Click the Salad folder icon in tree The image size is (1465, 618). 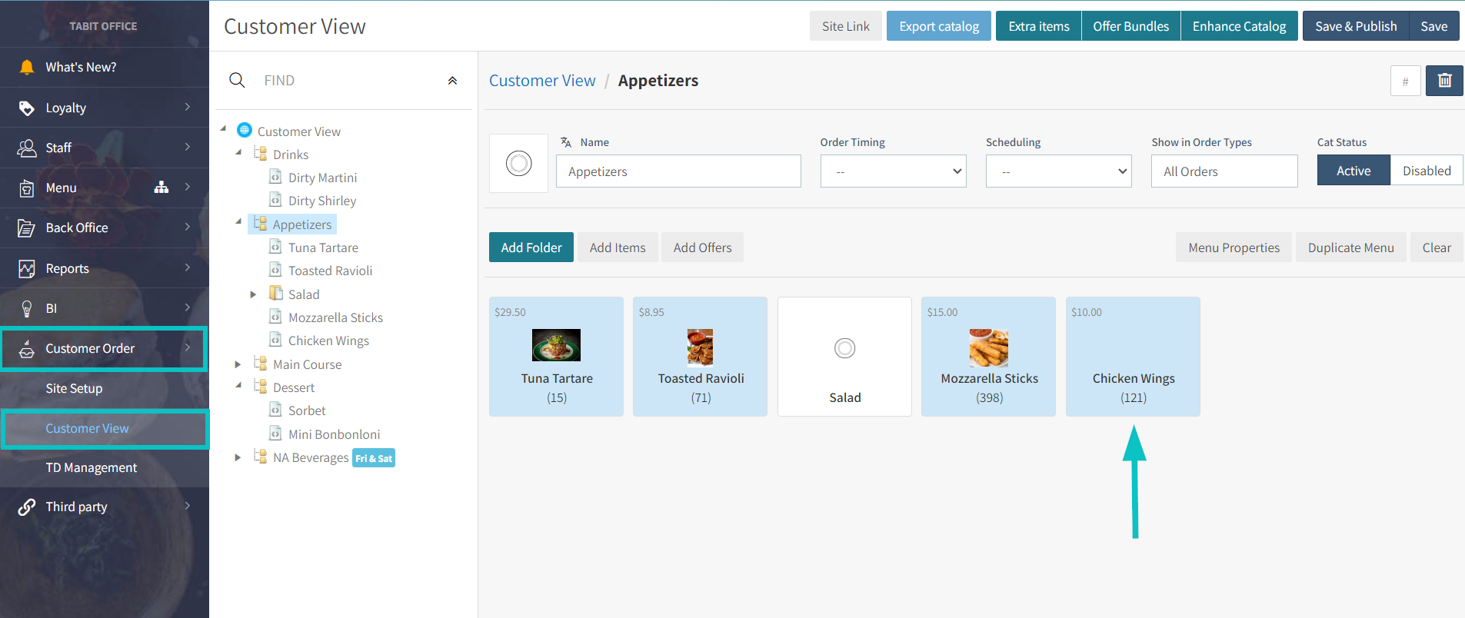coord(276,293)
